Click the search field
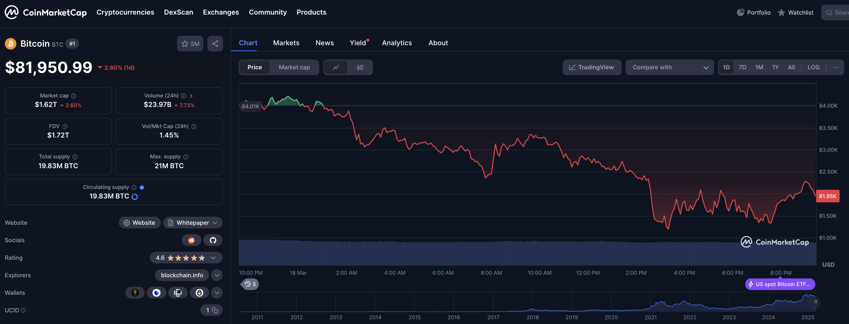Image resolution: width=849 pixels, height=324 pixels. [835, 12]
